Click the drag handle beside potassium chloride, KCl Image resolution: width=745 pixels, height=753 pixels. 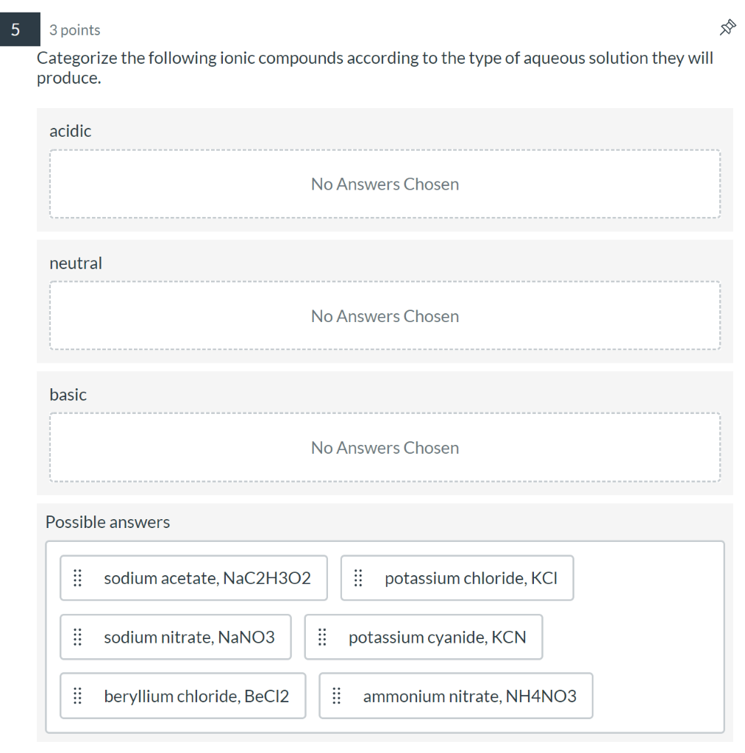point(358,578)
